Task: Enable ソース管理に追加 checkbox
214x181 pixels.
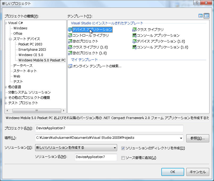Action: tap(123, 158)
